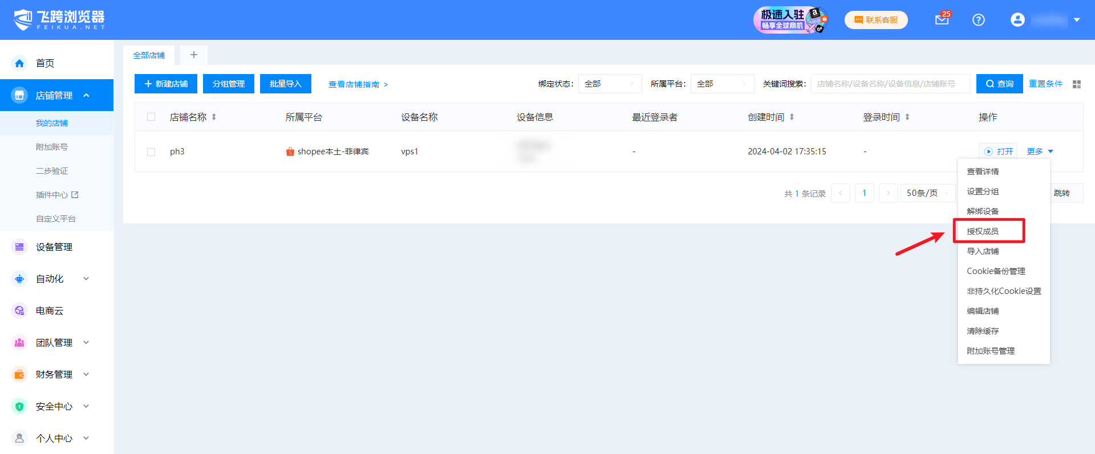Open the 查看店铺指南 link
The height and width of the screenshot is (454, 1095).
(358, 84)
